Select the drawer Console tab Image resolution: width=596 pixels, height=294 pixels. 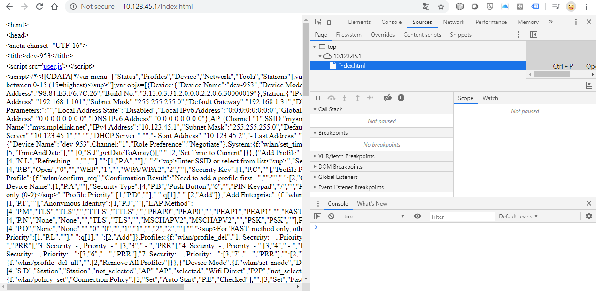point(338,204)
